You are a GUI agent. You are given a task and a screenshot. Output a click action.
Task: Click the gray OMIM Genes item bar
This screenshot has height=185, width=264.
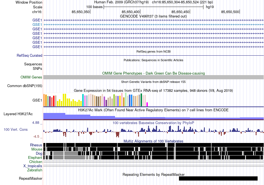[154, 77]
